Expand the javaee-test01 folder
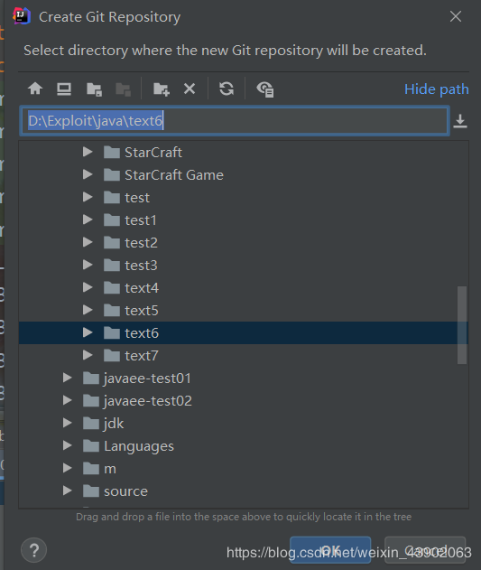The image size is (481, 570). 67,378
